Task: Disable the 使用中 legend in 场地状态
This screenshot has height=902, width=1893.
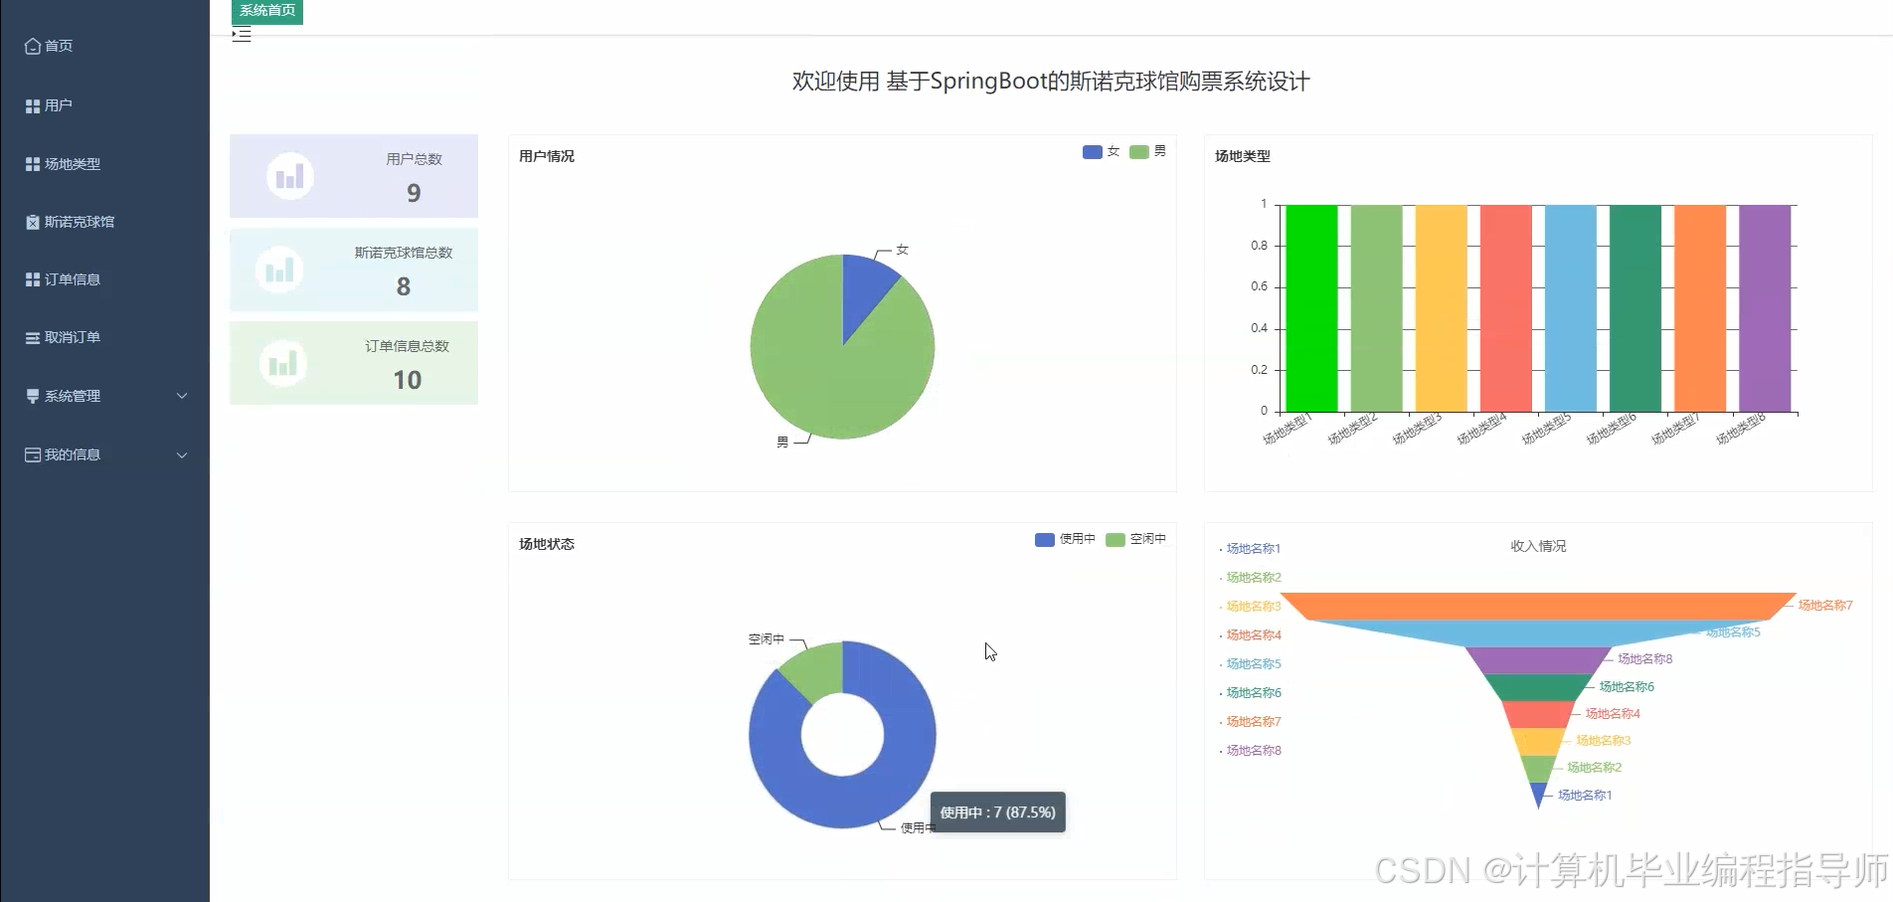Action: tap(1065, 539)
